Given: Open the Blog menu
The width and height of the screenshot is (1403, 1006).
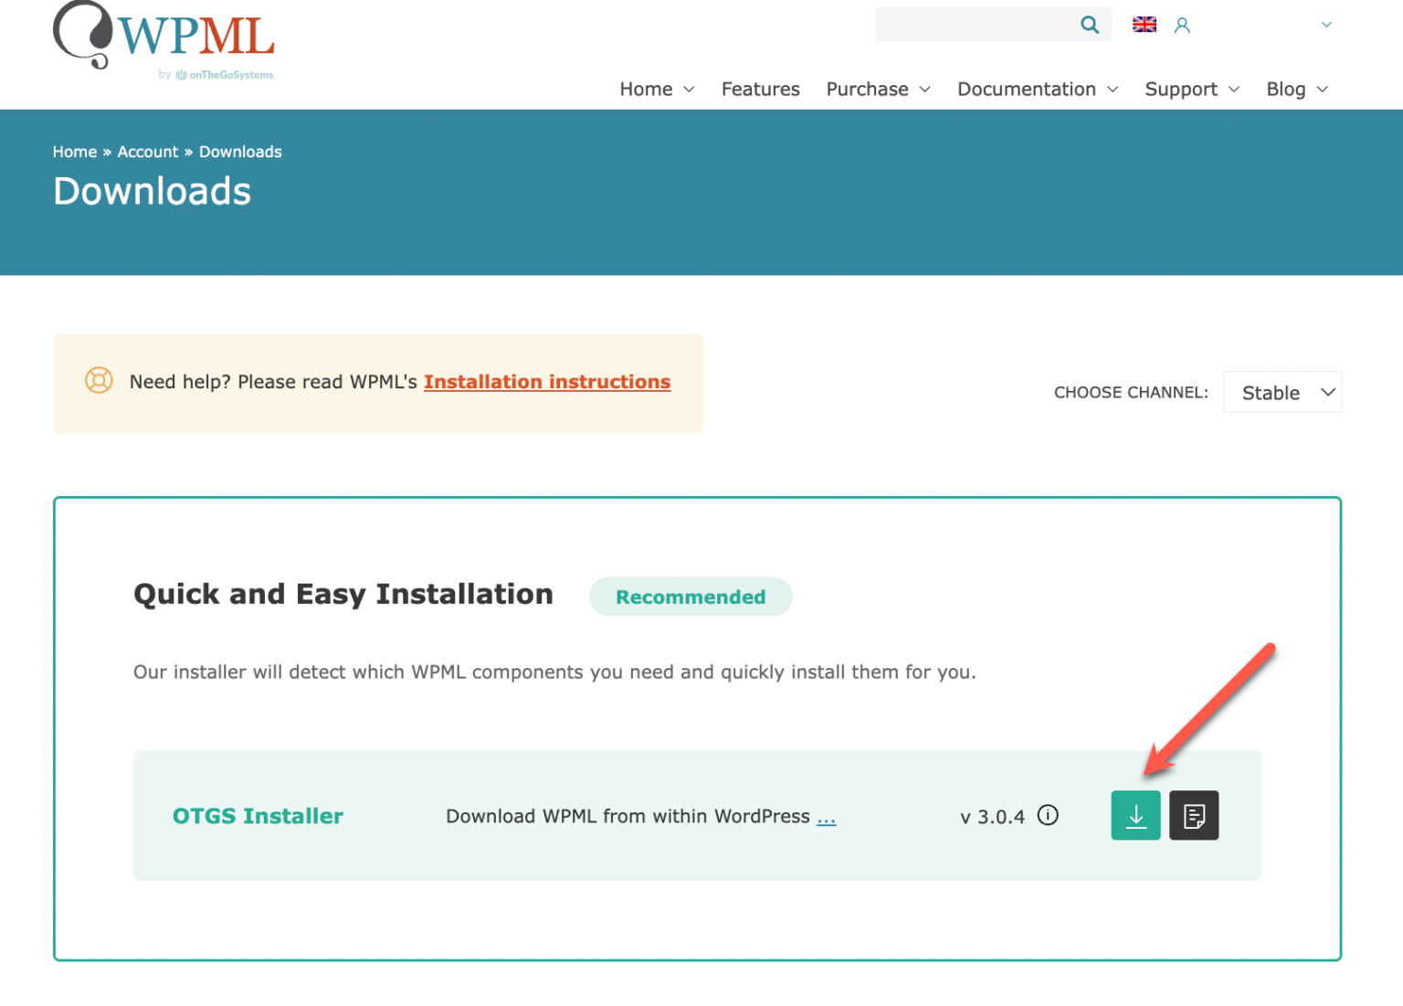Looking at the screenshot, I should coord(1287,90).
